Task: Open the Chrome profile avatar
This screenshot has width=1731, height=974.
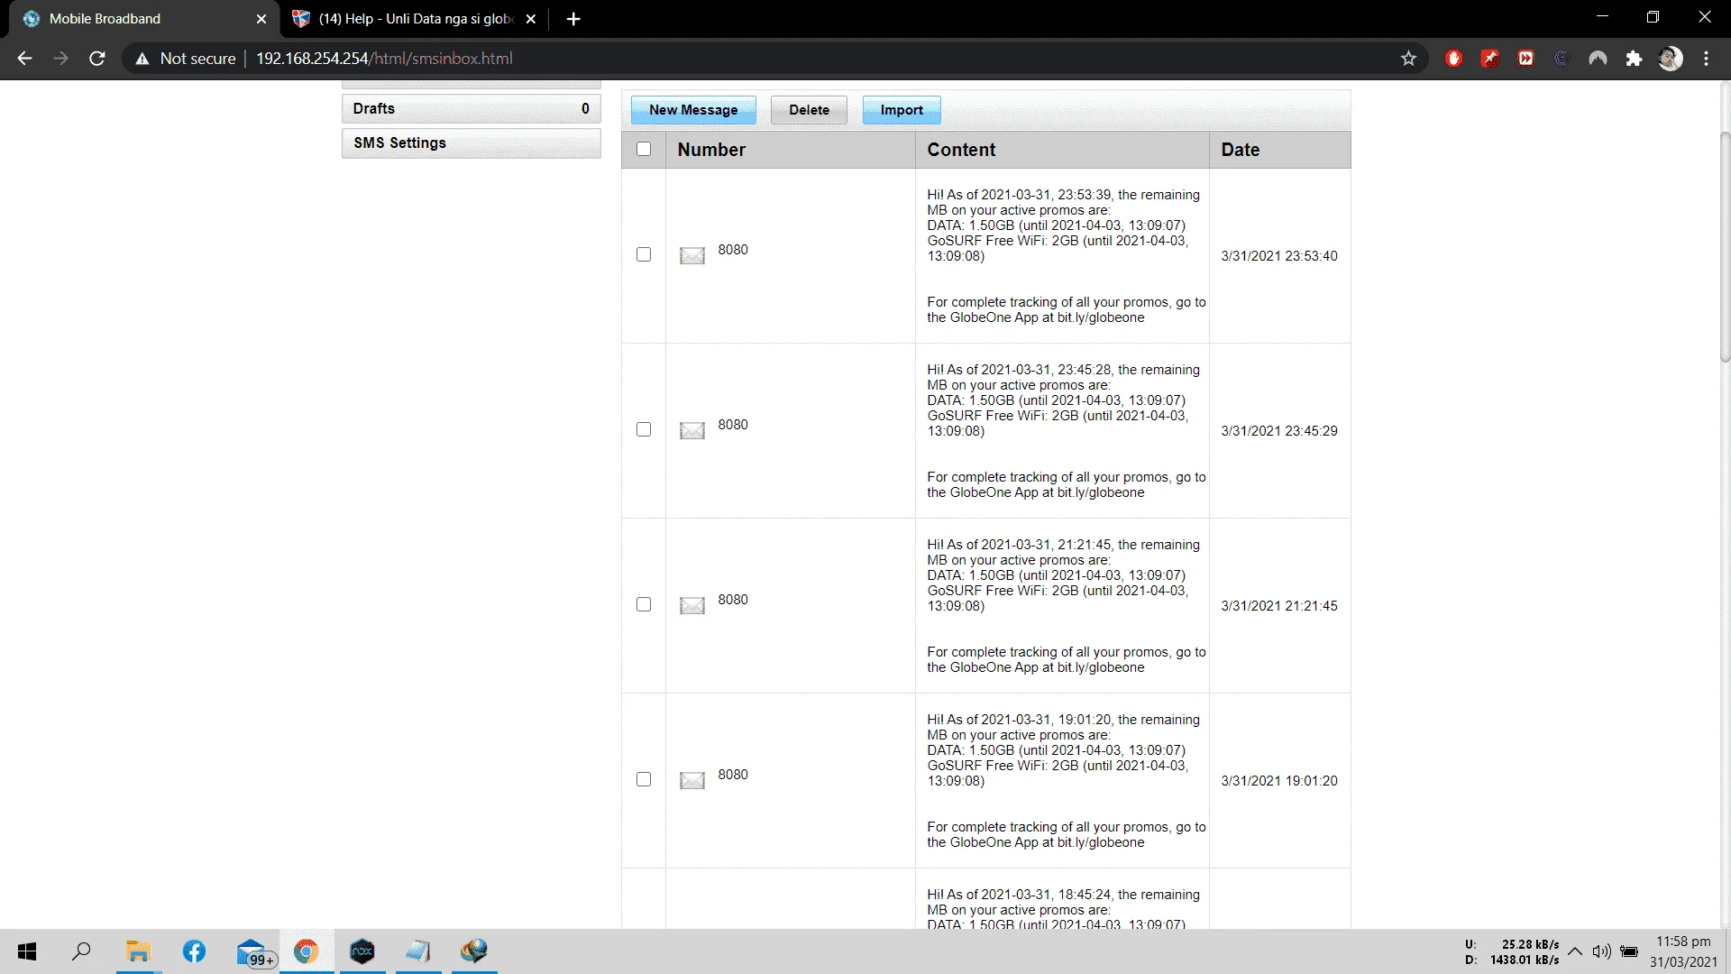Action: 1671,59
